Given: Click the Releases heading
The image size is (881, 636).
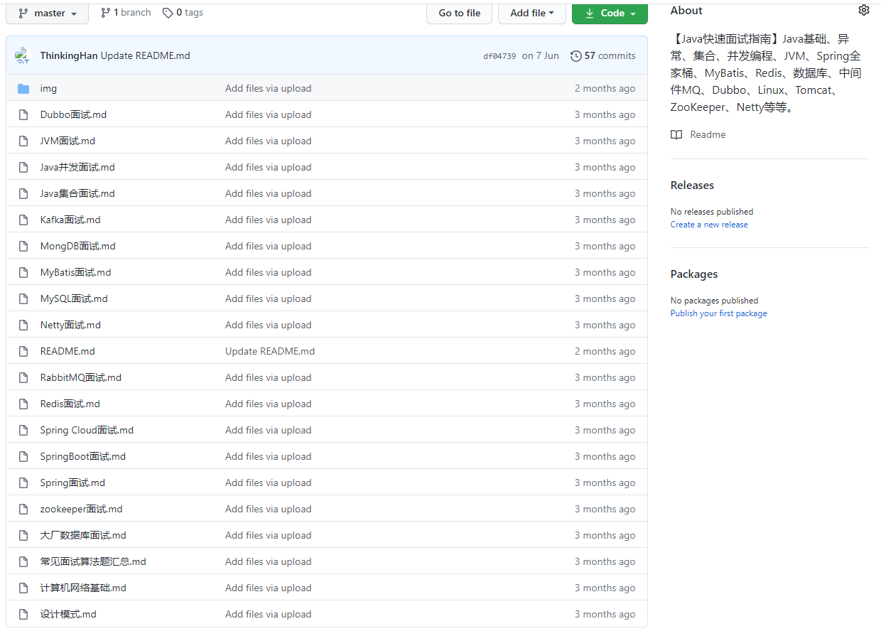Looking at the screenshot, I should point(692,185).
